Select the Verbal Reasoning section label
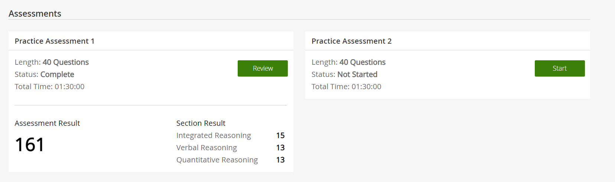615x182 pixels. [206, 148]
